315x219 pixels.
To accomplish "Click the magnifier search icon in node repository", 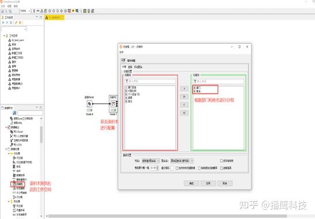I will (14, 113).
